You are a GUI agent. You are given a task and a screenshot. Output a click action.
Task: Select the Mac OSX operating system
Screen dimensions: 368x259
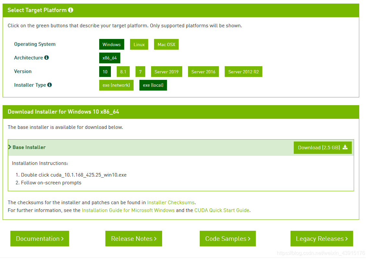(166, 44)
